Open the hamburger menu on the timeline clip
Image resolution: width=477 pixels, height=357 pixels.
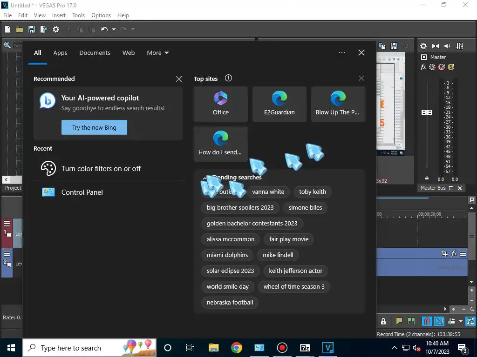[x=463, y=253]
